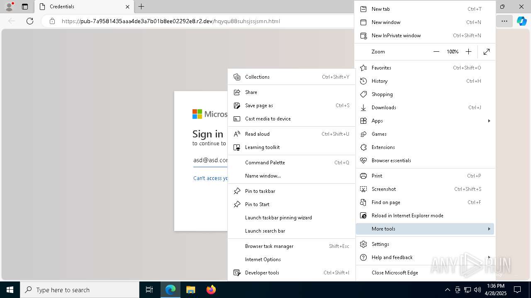
Task: Open the Help and feedback menu item
Action: (425, 257)
